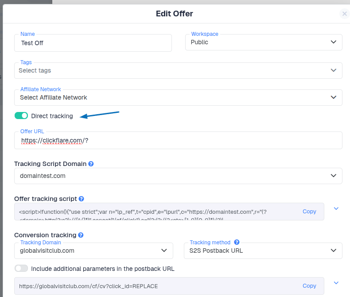Copy the offer tracking script
Viewport: 350px width, 297px height.
click(x=309, y=212)
